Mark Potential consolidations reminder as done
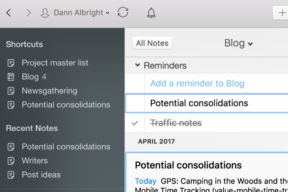This screenshot has width=288, height=192. tap(135, 103)
